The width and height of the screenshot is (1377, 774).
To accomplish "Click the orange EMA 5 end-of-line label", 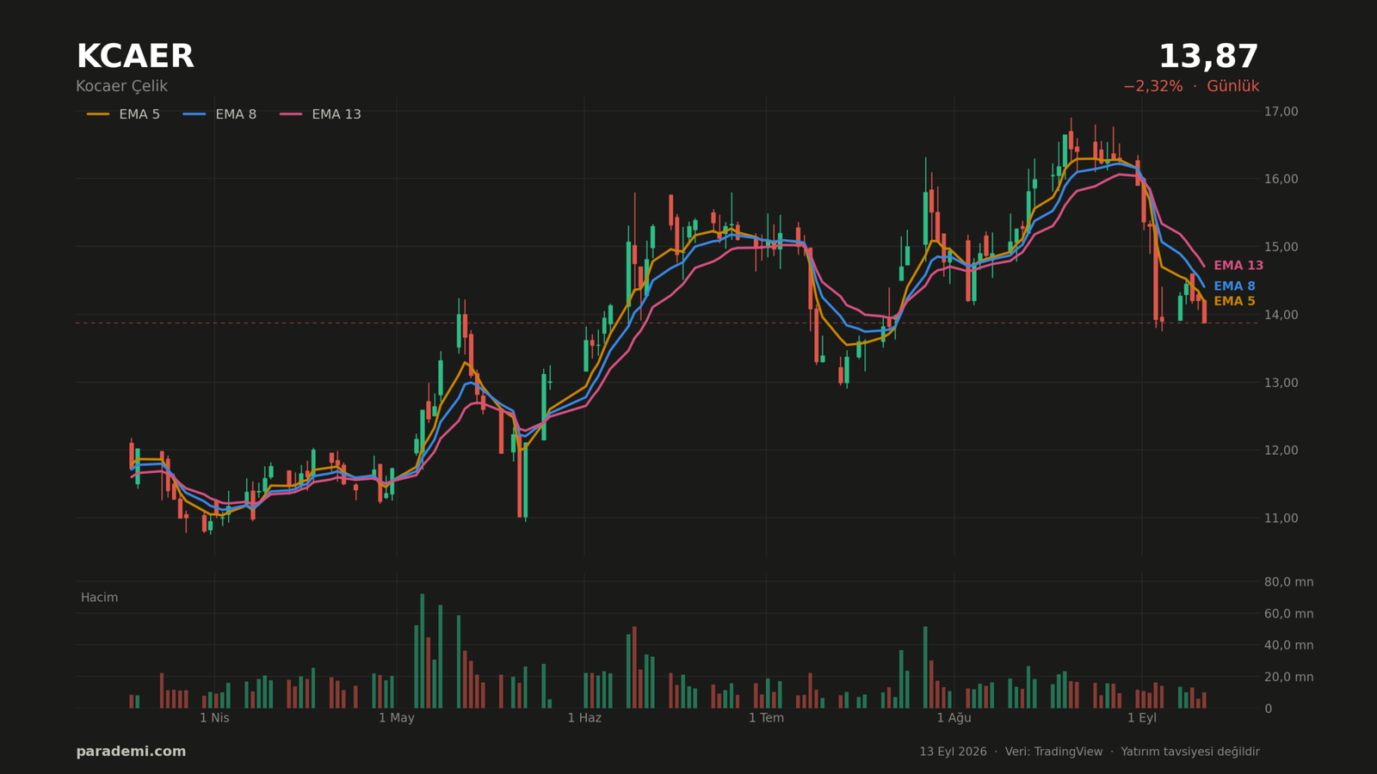I will tap(1234, 302).
